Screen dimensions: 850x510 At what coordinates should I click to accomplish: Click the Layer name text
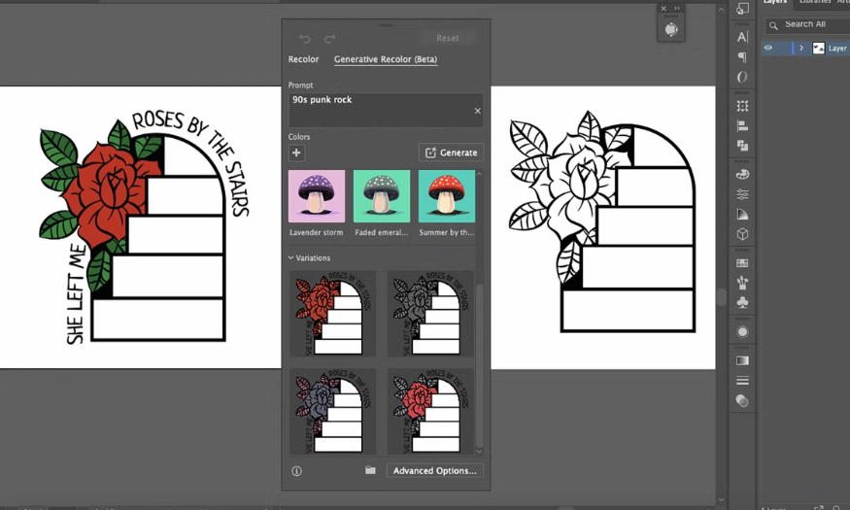click(838, 49)
